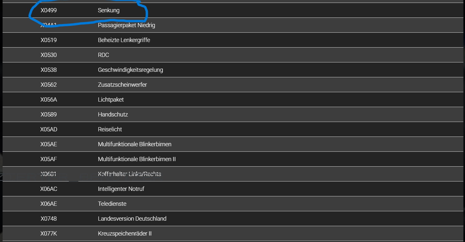The width and height of the screenshot is (465, 242).
Task: Select the Zusatzscheinwerfer entry
Action: tap(122, 85)
